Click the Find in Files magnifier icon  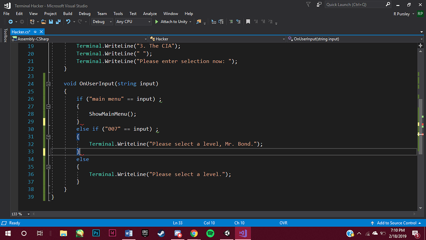(198, 22)
